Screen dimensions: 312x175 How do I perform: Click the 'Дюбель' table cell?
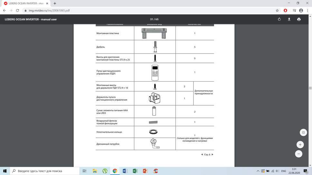pos(115,47)
